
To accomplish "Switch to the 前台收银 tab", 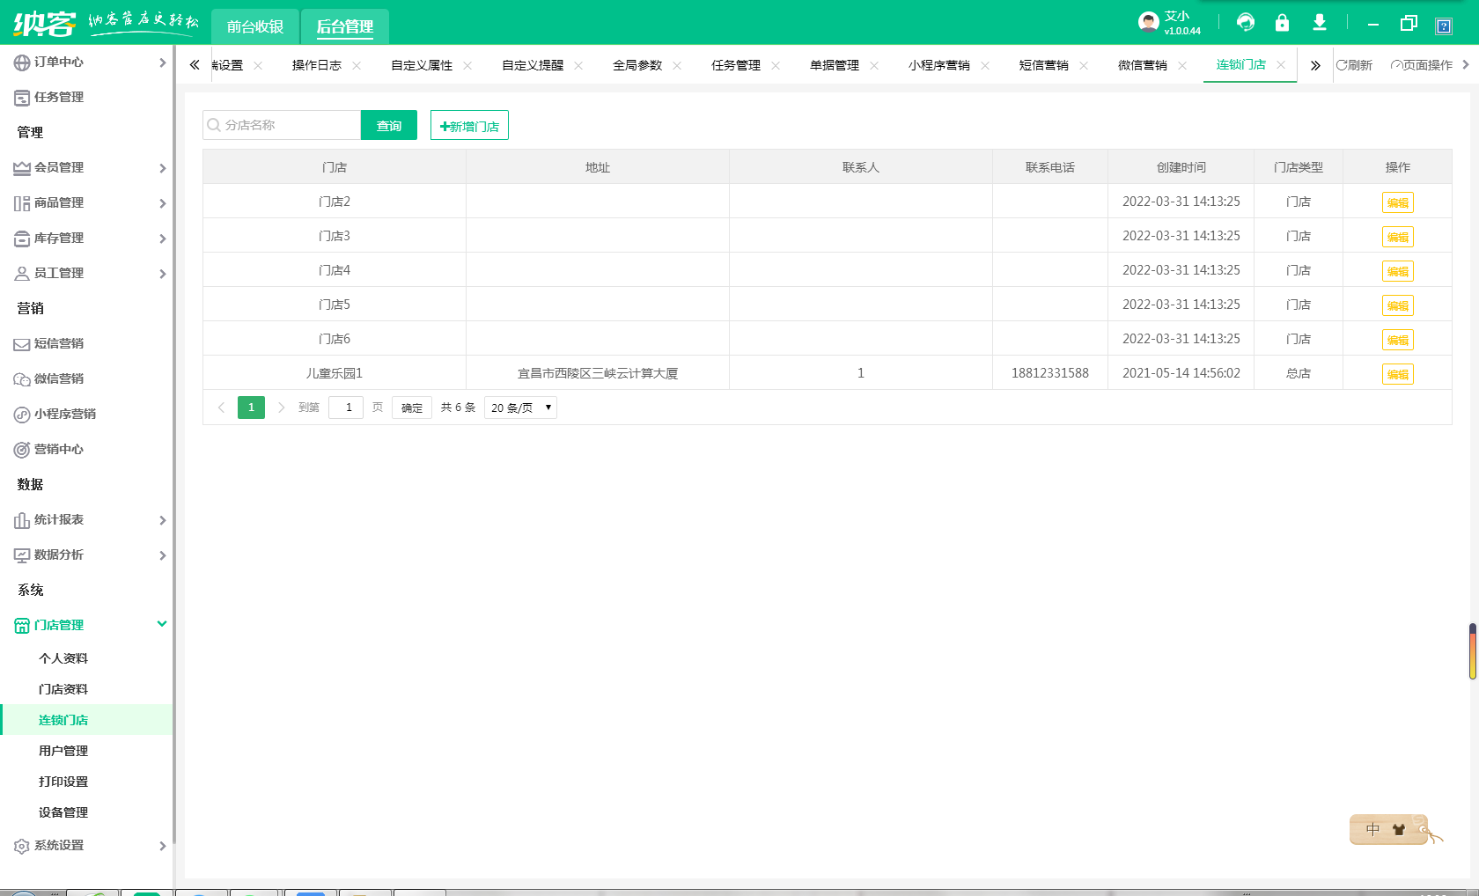I will 255,27.
